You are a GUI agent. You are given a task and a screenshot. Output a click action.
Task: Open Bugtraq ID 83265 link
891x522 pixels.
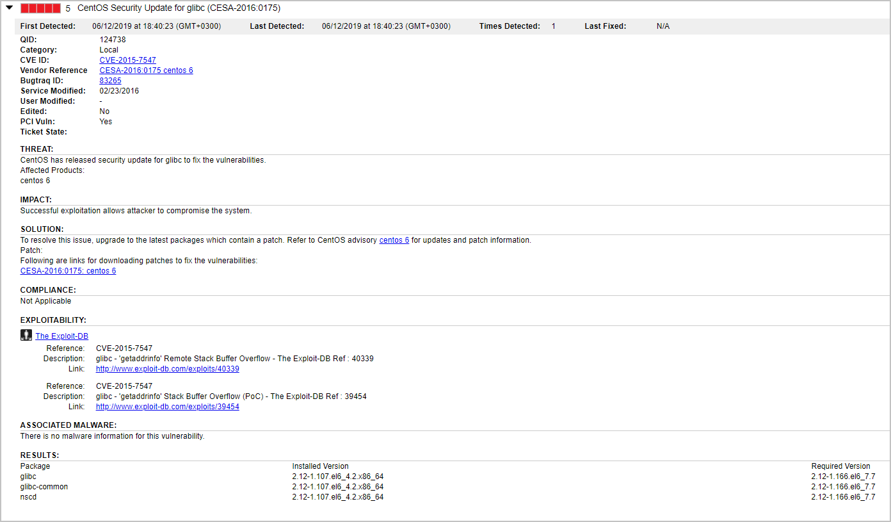click(110, 81)
